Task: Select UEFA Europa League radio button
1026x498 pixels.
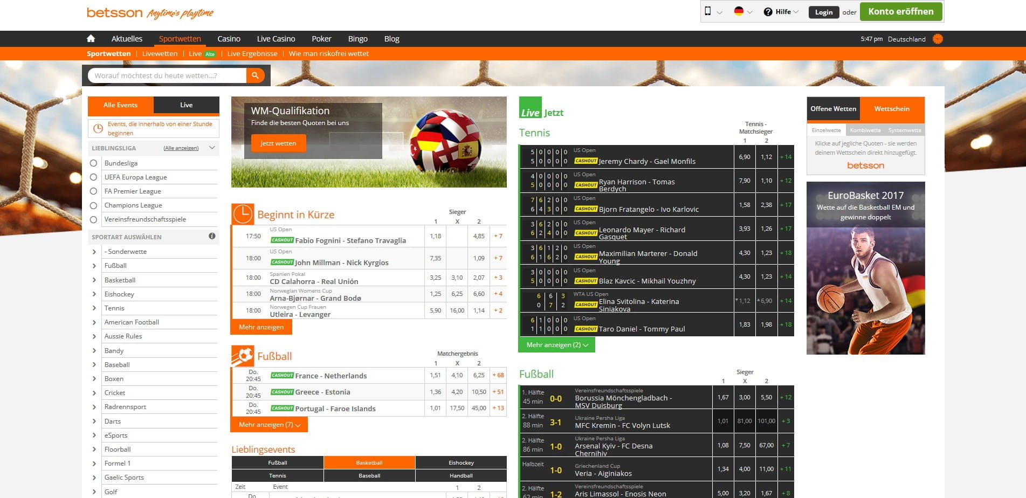Action: (x=93, y=177)
